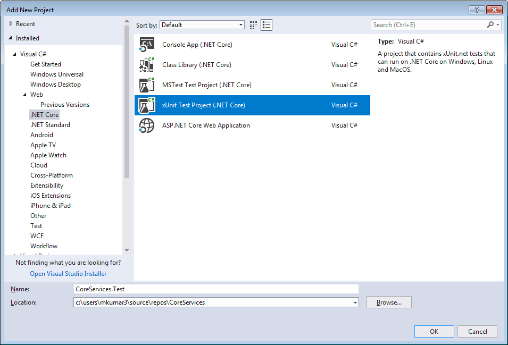The width and height of the screenshot is (508, 345).
Task: Select the .NET Standard category
Action: click(50, 124)
